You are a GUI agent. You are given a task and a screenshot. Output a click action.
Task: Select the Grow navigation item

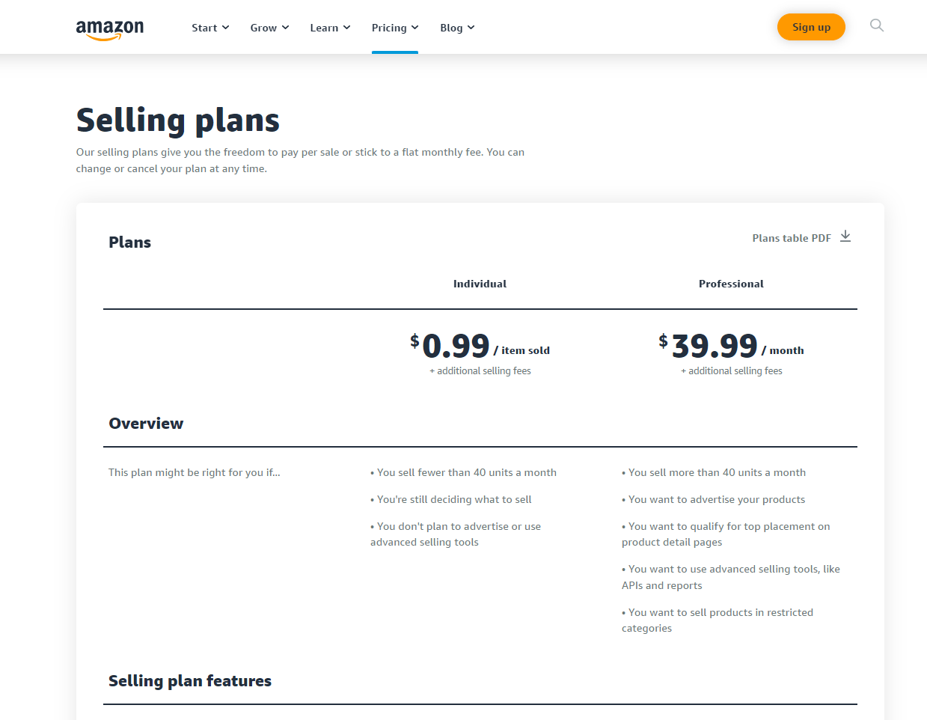263,28
